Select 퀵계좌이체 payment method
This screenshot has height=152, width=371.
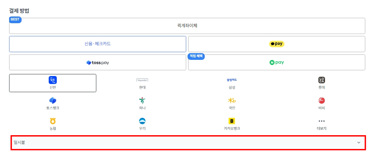[x=187, y=26]
